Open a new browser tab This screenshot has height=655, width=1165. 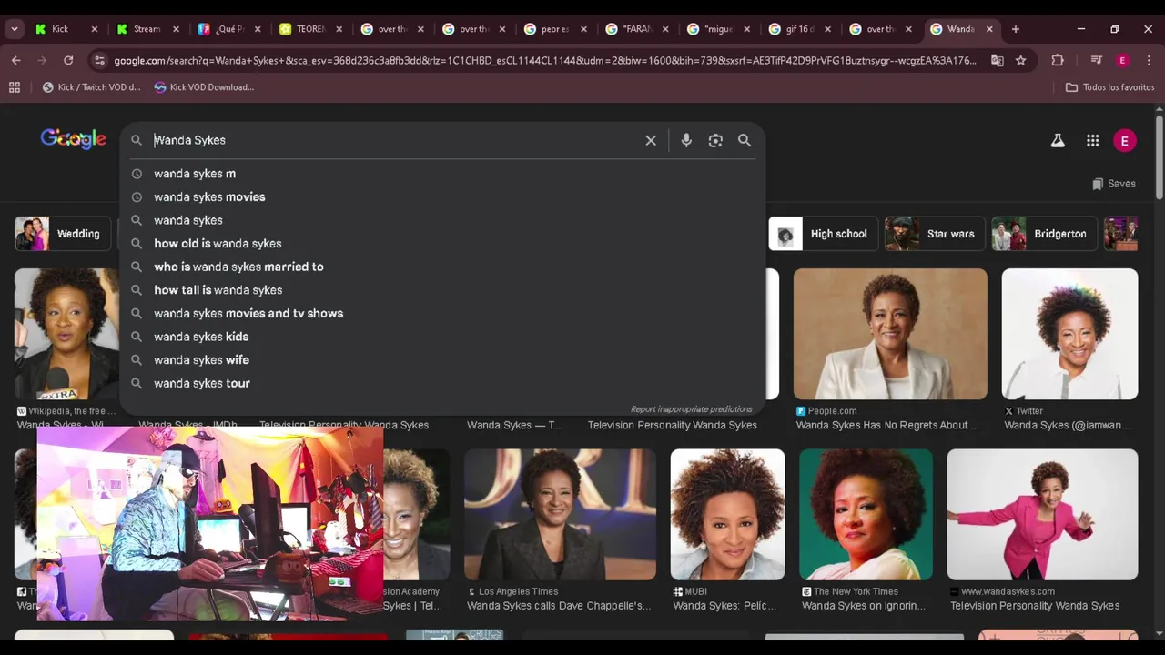1016,29
